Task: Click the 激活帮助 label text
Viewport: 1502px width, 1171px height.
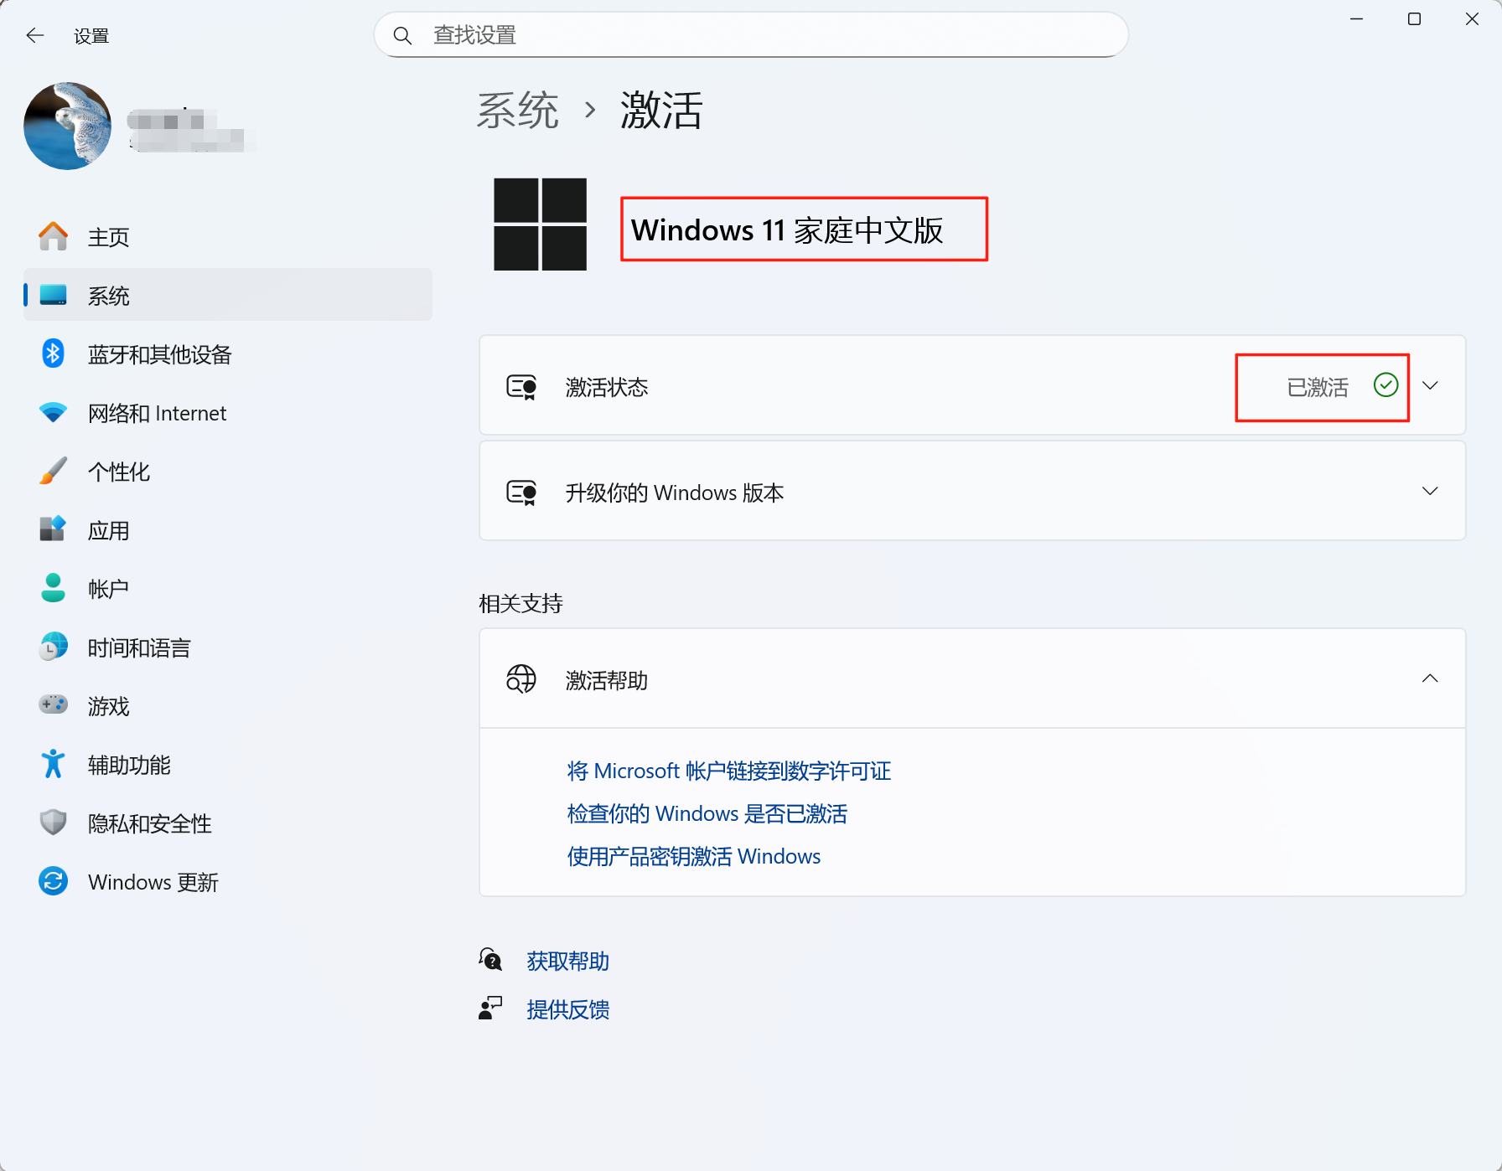Action: [607, 680]
